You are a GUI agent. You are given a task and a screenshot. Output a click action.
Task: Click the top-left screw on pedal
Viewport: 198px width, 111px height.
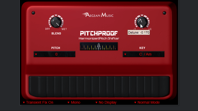tap(33, 13)
